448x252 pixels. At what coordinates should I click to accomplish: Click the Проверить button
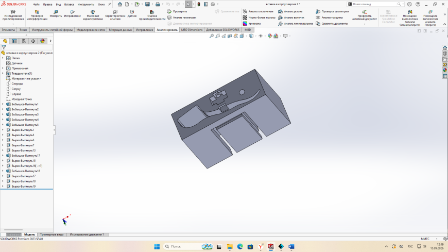177,11
